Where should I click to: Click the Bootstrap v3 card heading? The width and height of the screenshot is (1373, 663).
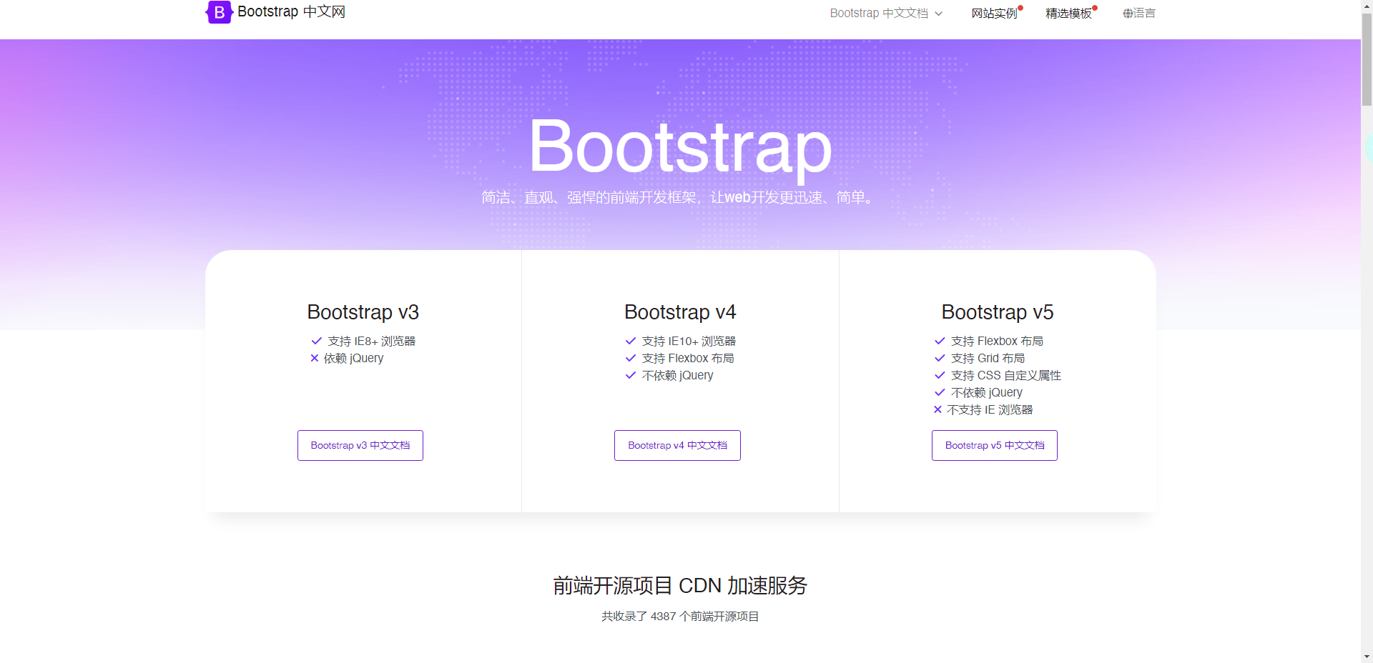[x=363, y=312]
